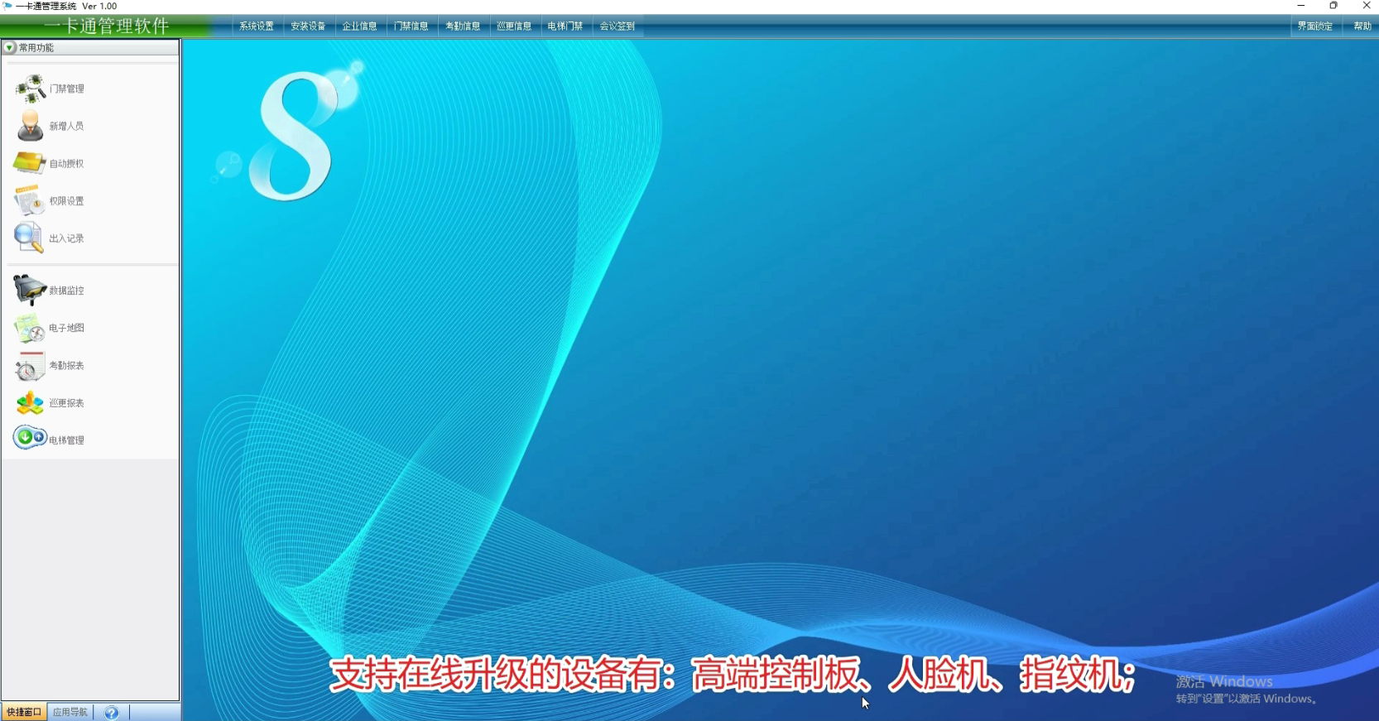
Task: Click the 界面锁定 button
Action: 1314,26
